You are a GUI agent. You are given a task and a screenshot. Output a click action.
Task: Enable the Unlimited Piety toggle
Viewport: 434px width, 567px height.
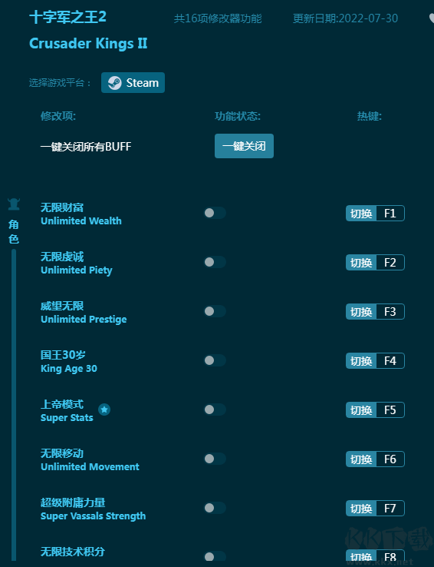point(215,262)
